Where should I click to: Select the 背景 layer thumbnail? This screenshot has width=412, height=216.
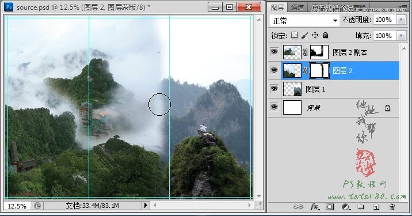pos(292,107)
